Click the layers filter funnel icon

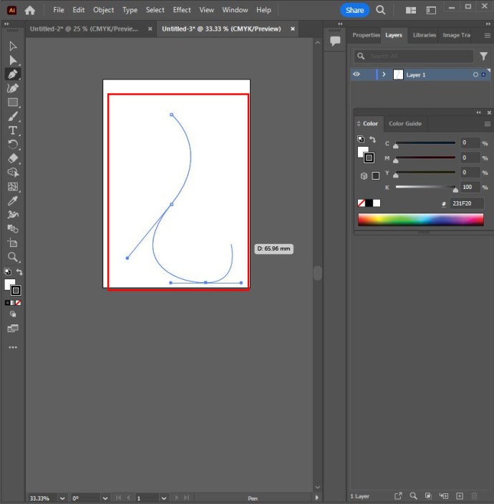tap(484, 56)
